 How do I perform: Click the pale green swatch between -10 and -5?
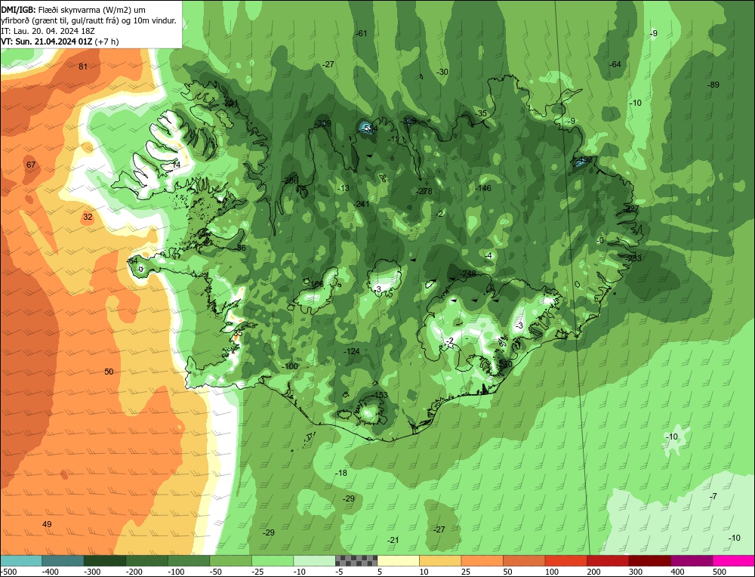click(314, 561)
